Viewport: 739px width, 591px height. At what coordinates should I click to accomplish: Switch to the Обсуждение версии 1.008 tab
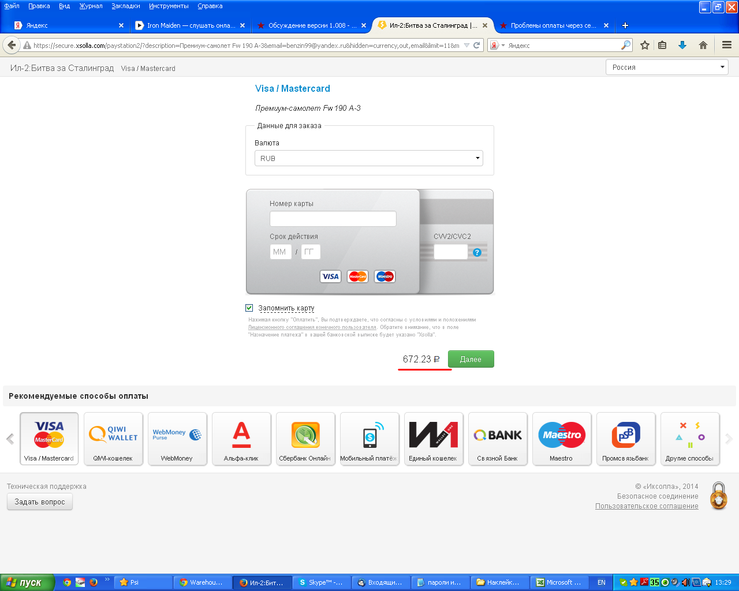point(311,25)
